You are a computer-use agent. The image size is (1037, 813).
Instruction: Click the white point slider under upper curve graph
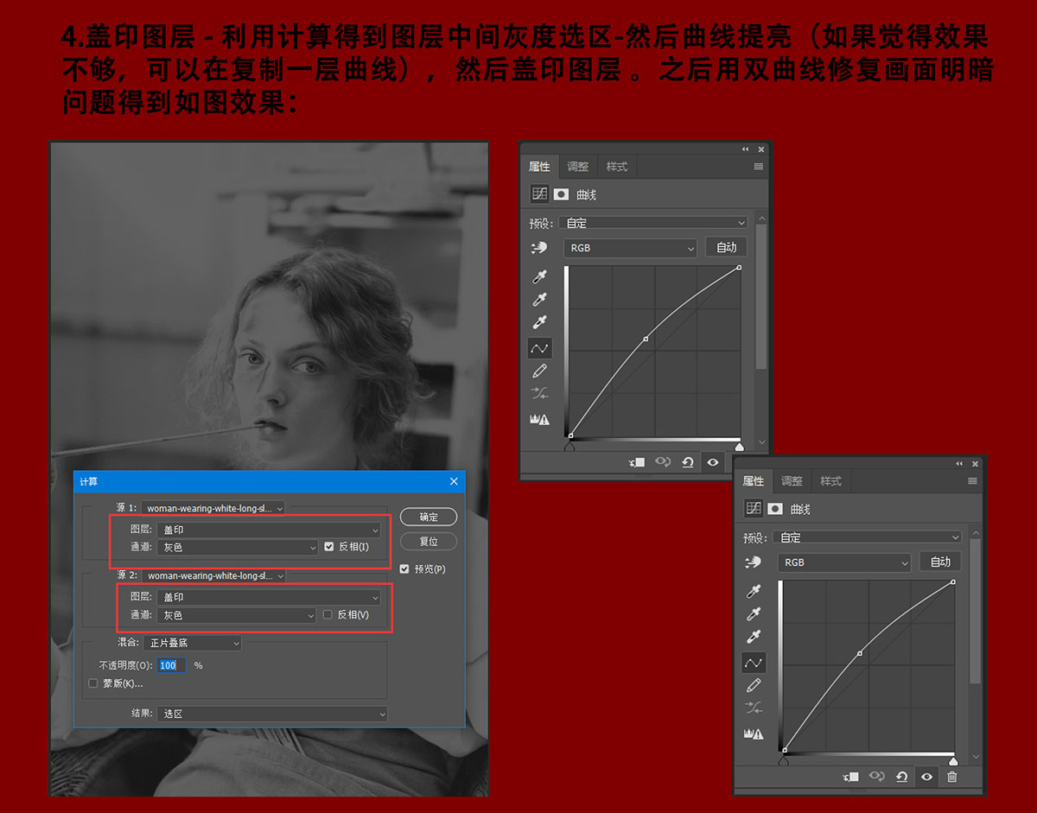pyautogui.click(x=739, y=447)
